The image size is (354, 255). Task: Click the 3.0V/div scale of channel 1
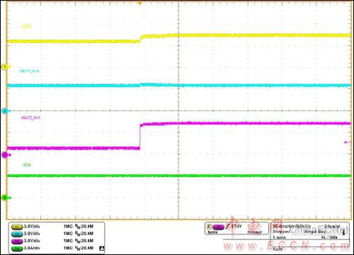click(x=32, y=227)
